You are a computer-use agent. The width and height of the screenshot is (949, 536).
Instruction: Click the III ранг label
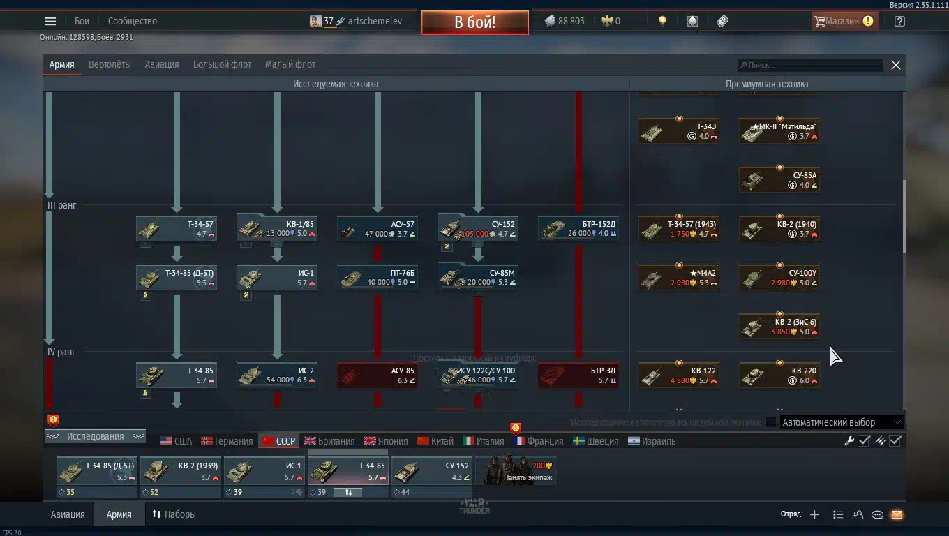61,206
